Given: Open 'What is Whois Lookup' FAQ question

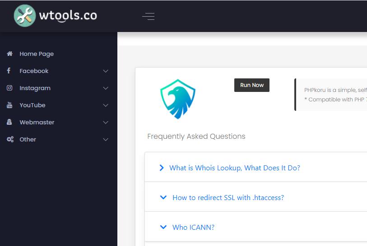Looking at the screenshot, I should tap(235, 168).
